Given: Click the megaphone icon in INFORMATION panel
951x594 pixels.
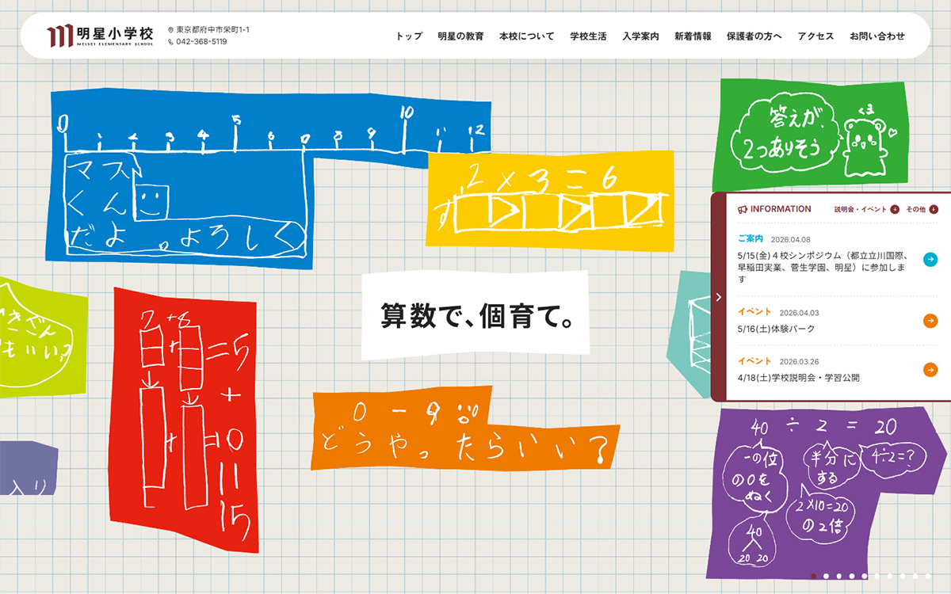Looking at the screenshot, I should [743, 208].
